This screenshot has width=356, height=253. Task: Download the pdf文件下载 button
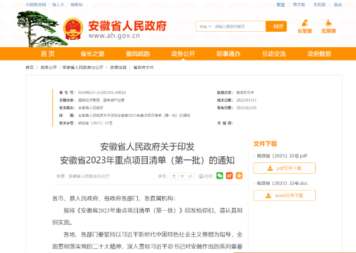[x=284, y=168]
